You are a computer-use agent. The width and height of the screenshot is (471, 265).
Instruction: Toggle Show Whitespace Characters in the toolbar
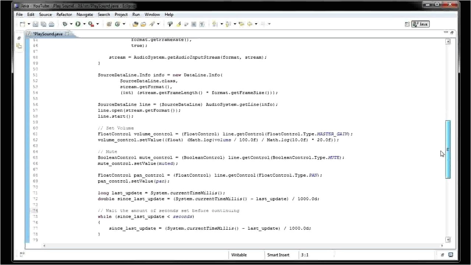coord(202,24)
